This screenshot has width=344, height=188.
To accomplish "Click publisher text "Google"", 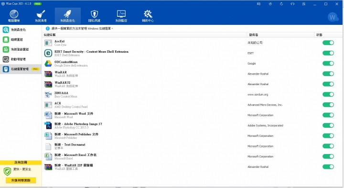I will coord(252,64).
